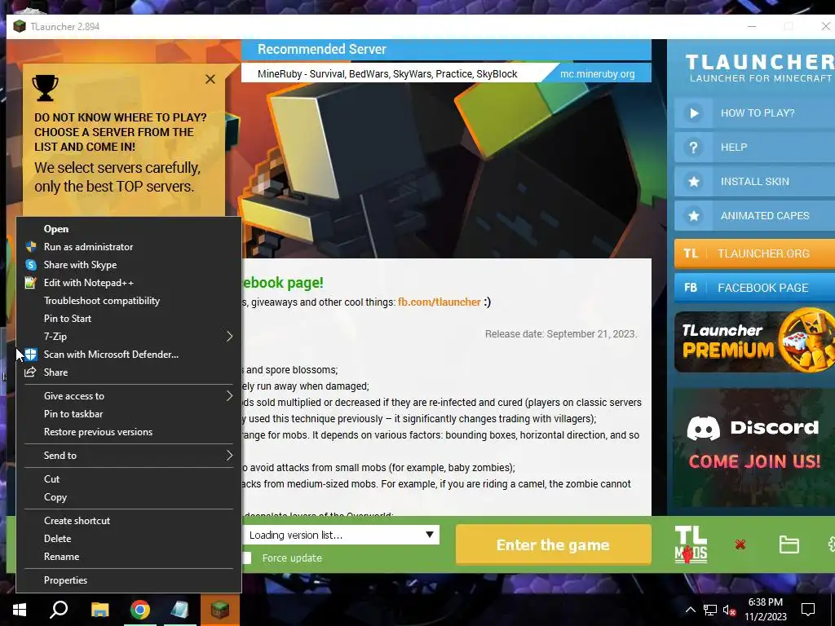Viewport: 835px width, 626px height.
Task: Click the star icon for Install Skin
Action: 693,182
